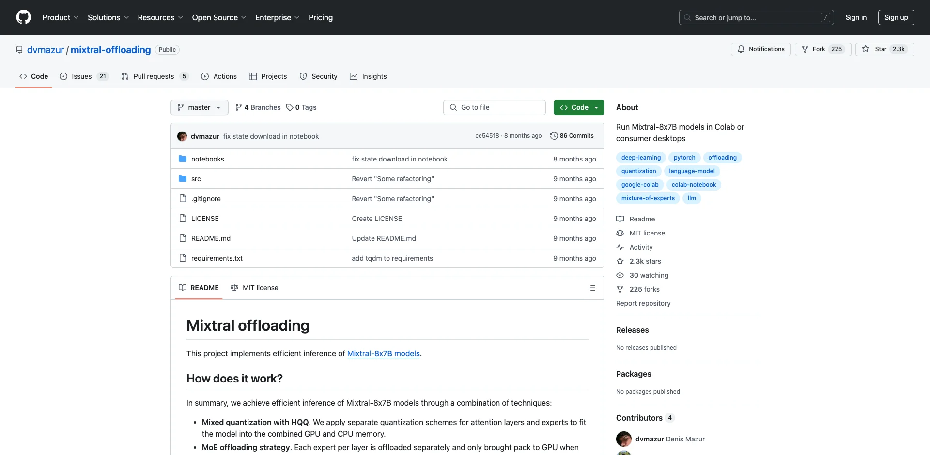Click the src folder icon
The height and width of the screenshot is (455, 930).
pyautogui.click(x=183, y=179)
